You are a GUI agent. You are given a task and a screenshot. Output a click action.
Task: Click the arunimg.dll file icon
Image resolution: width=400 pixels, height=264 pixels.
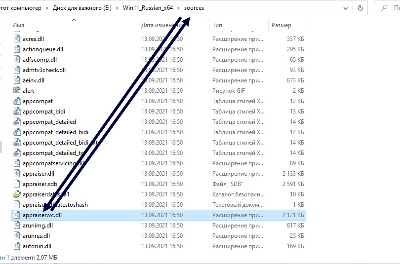17,226
